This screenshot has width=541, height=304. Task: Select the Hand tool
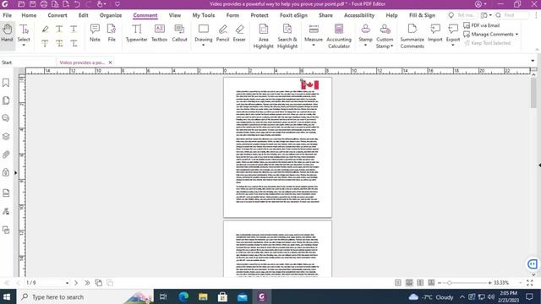click(x=7, y=33)
